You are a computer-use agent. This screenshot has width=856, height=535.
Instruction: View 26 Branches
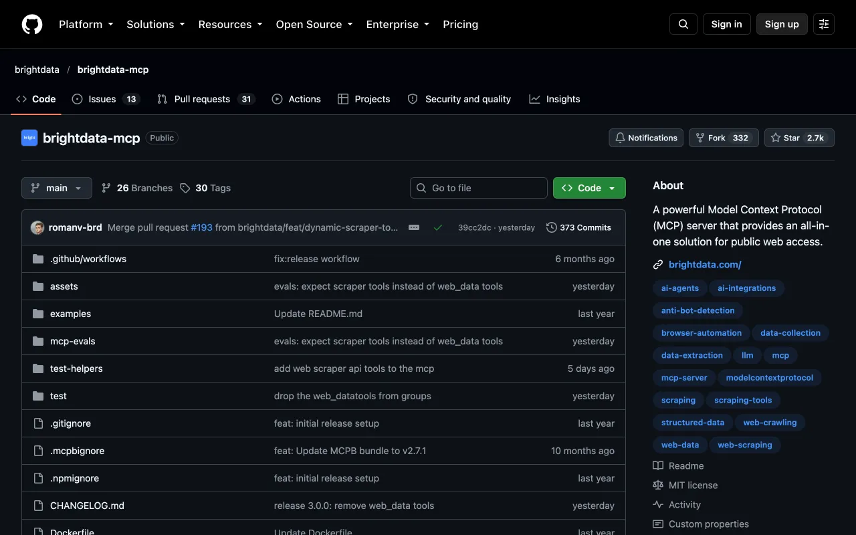click(x=137, y=188)
